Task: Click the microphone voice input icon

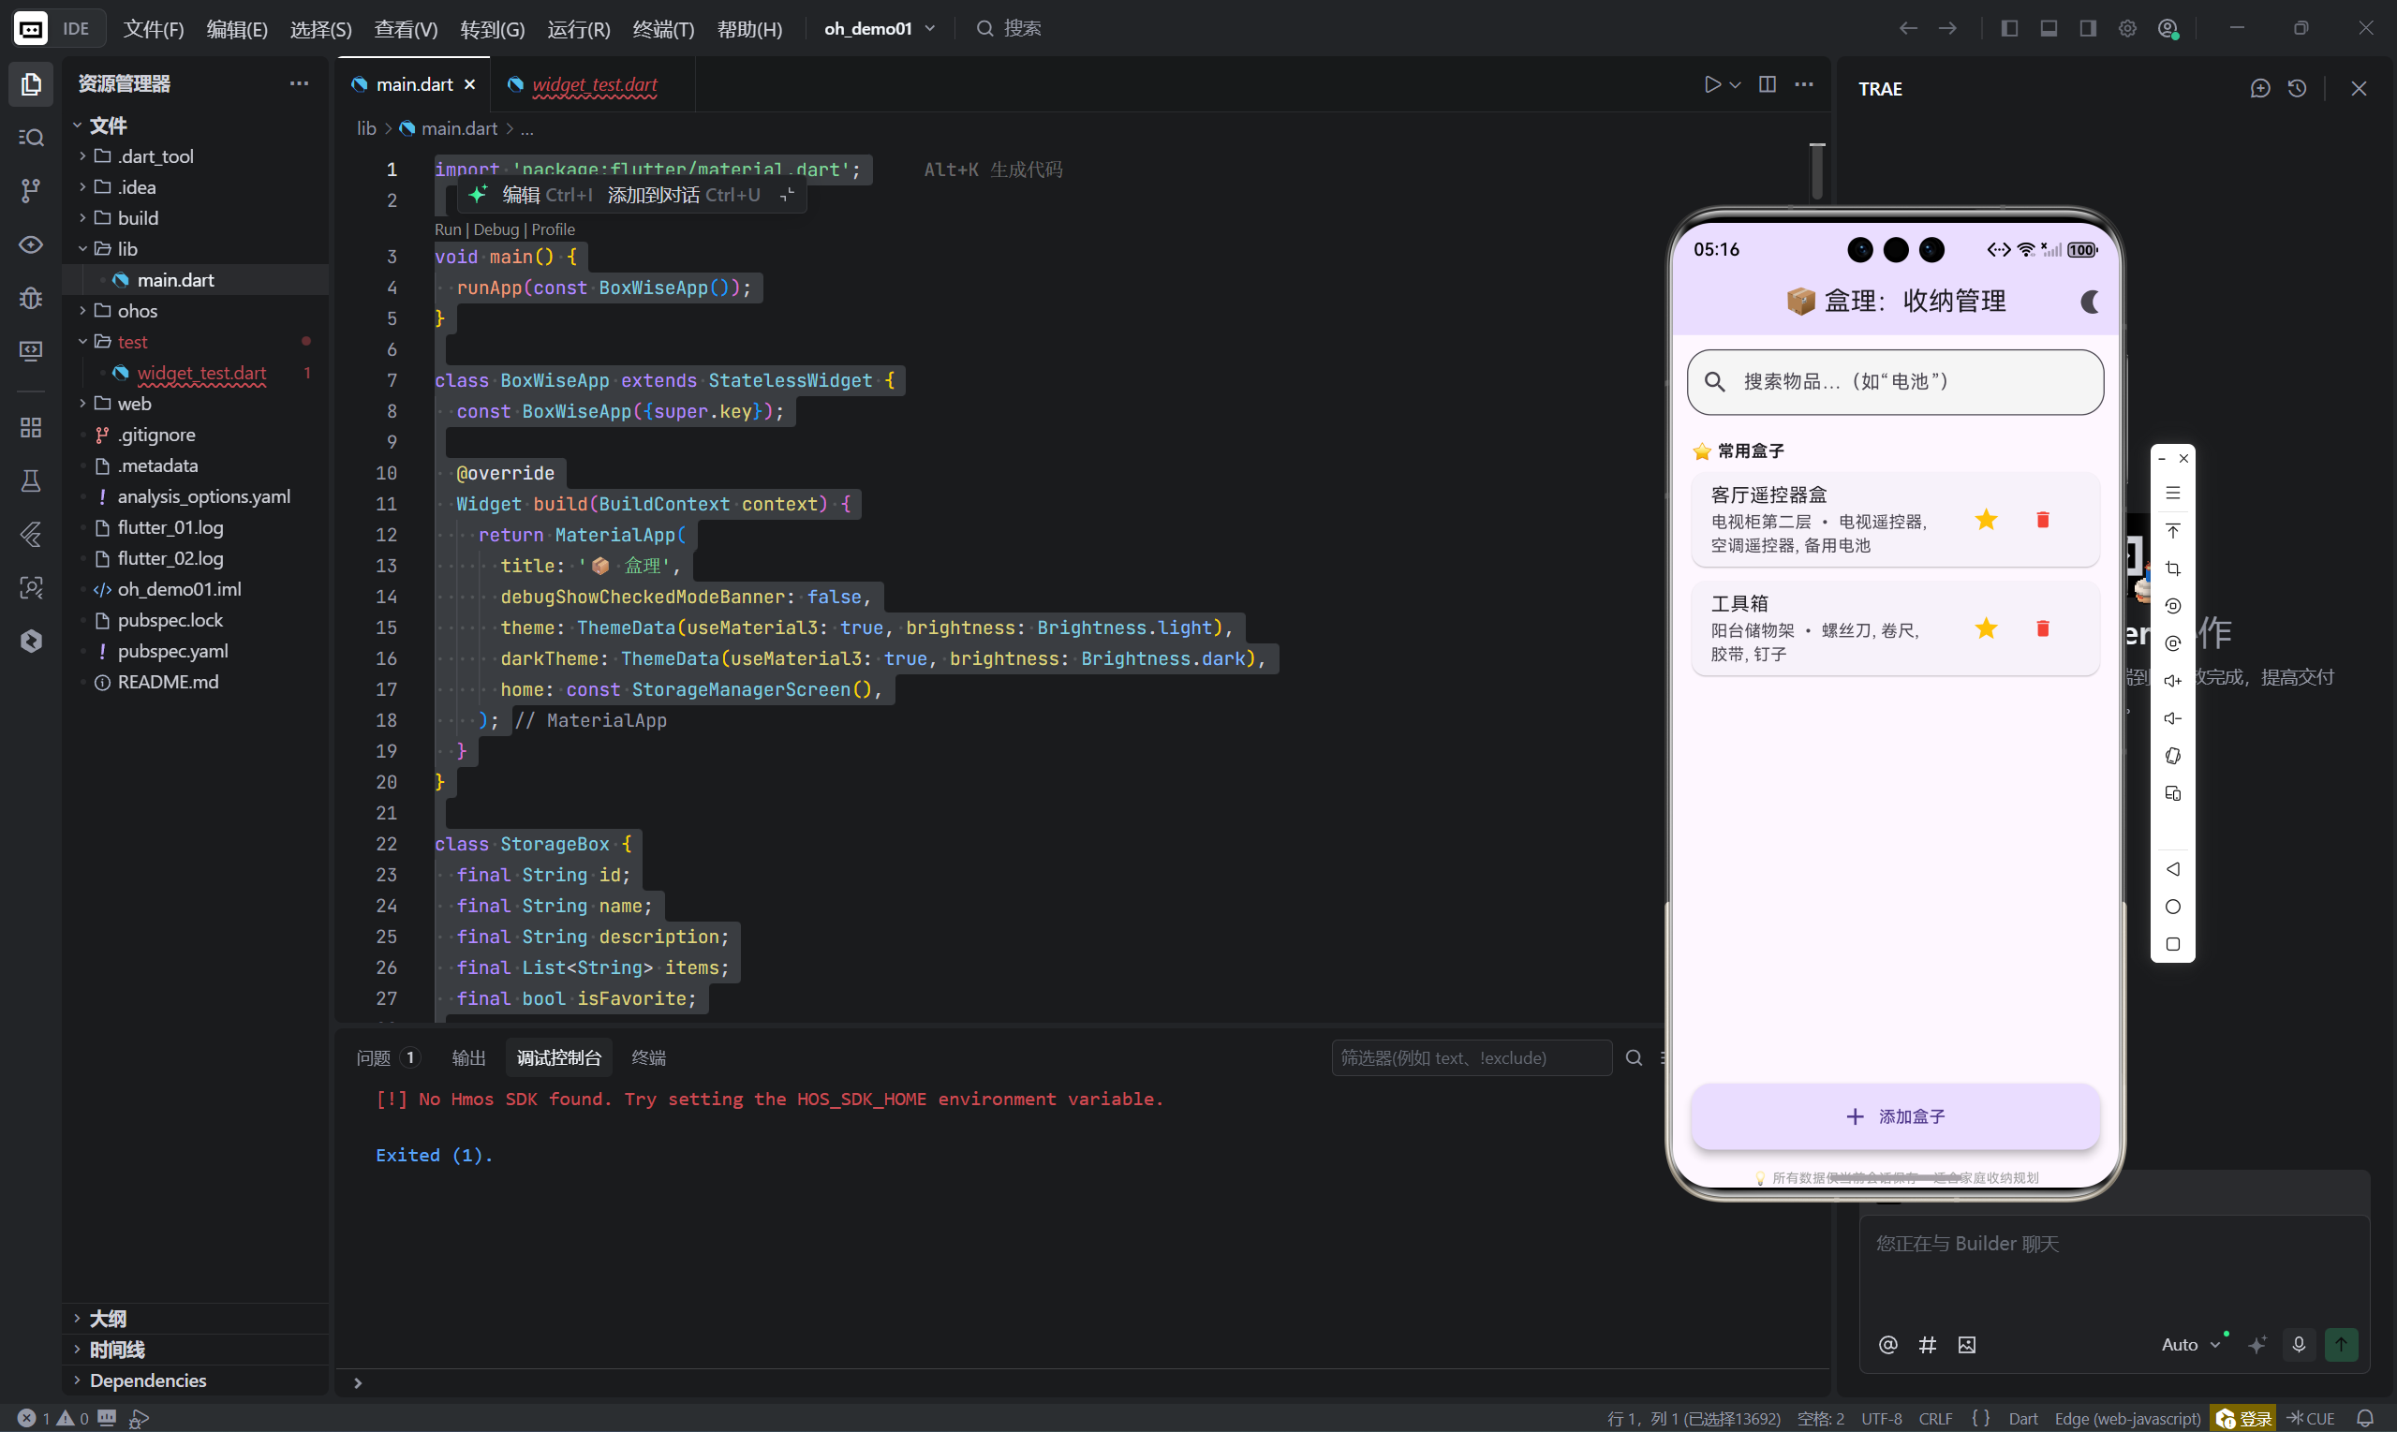Action: (2299, 1344)
